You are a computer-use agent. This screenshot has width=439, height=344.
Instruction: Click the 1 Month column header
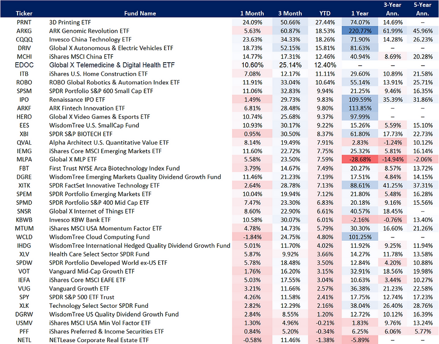252,13
